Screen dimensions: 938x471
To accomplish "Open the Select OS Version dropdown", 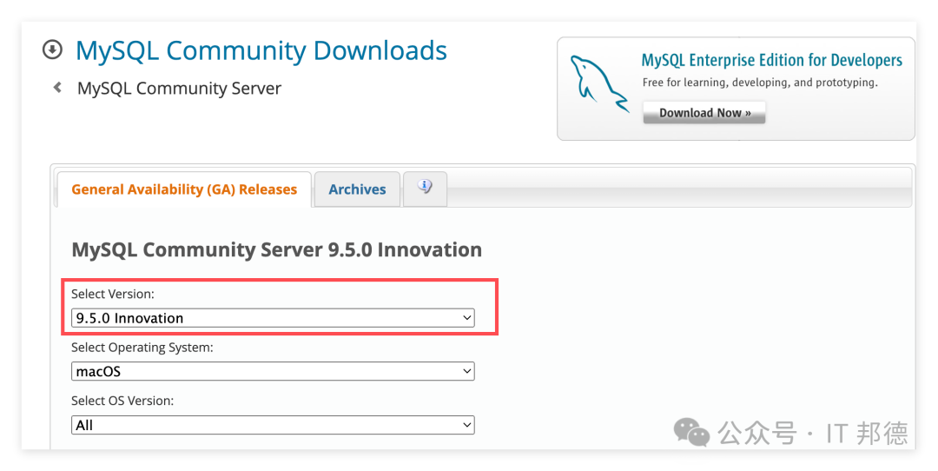I will 273,425.
